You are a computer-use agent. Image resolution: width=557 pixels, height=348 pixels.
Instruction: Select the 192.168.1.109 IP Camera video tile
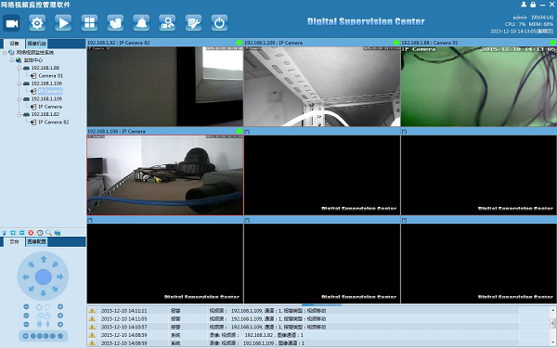(x=322, y=86)
